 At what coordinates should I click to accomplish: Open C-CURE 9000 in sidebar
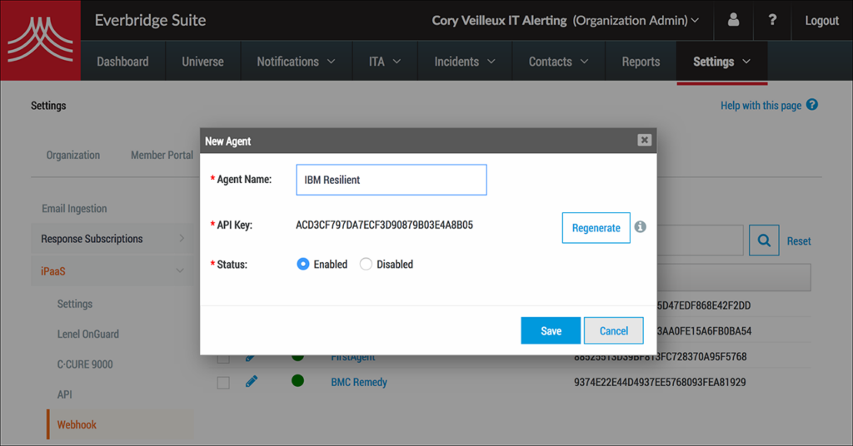point(86,364)
